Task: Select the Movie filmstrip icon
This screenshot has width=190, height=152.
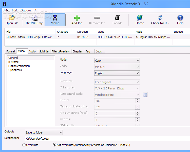Action: coord(55,18)
